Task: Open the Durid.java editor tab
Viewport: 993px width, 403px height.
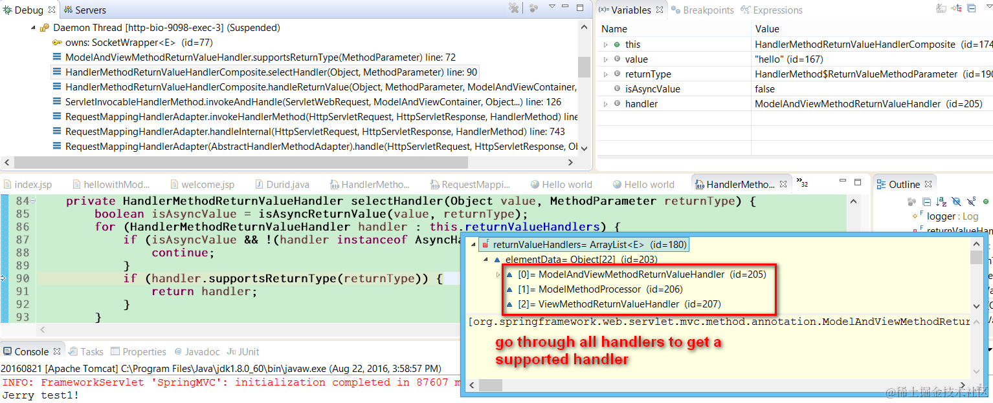Action: pos(284,185)
